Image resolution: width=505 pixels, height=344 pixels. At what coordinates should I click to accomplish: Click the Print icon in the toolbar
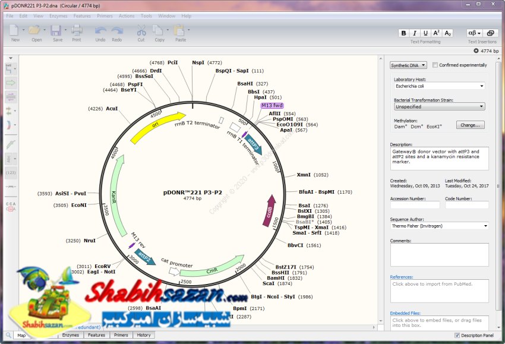pos(77,30)
